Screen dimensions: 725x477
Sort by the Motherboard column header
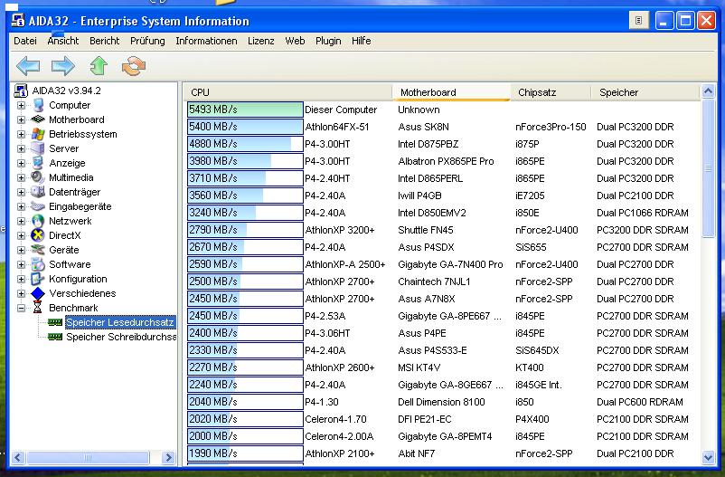[x=451, y=92]
